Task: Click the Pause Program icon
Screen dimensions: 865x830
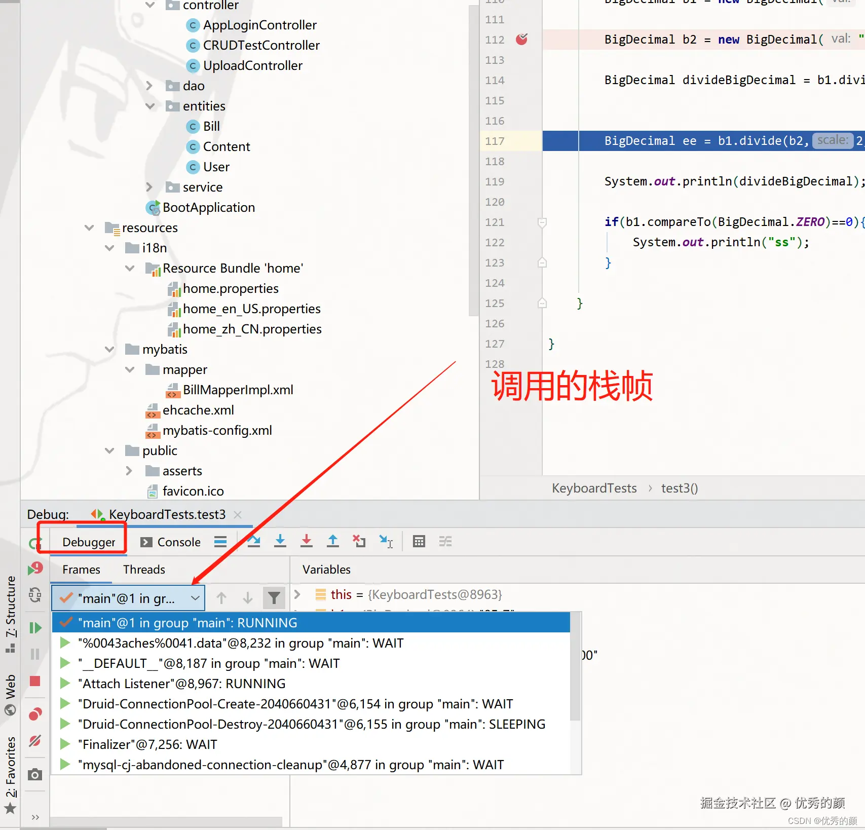Action: coord(35,654)
